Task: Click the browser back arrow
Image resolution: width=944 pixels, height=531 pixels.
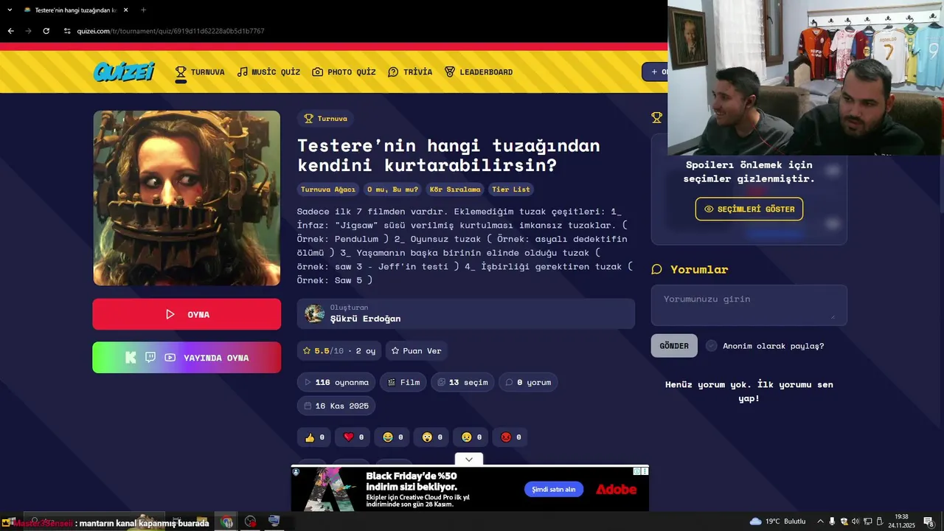Action: pos(10,31)
